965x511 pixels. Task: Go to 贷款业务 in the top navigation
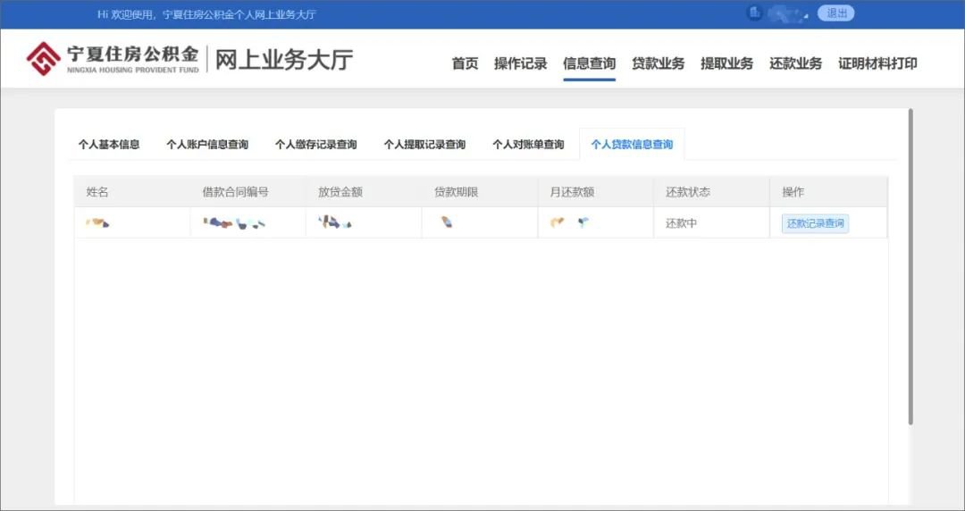(658, 63)
